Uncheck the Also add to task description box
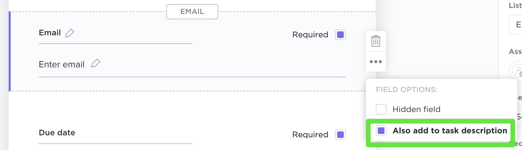 [x=381, y=131]
